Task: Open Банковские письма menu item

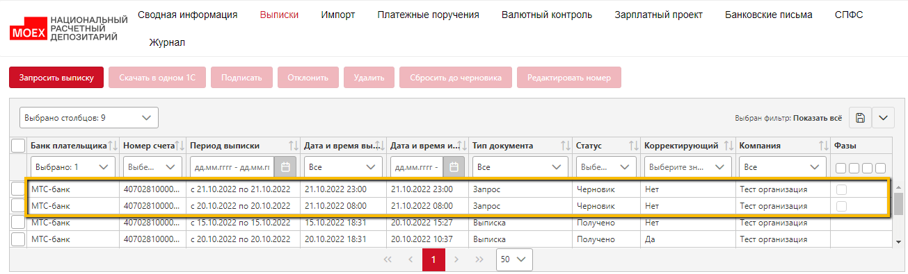Action: (769, 15)
